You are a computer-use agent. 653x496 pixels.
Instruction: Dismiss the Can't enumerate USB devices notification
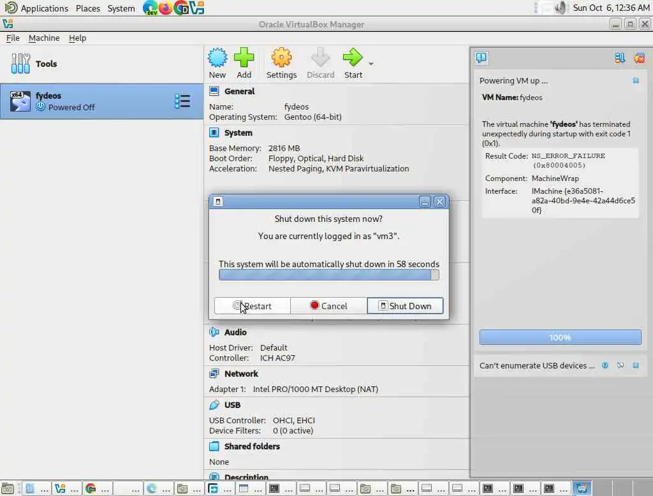coord(636,365)
